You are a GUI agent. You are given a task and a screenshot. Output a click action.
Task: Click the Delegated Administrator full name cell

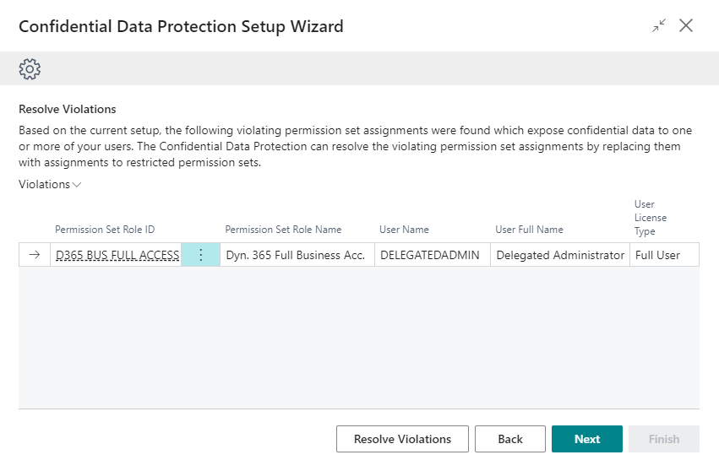click(x=560, y=255)
